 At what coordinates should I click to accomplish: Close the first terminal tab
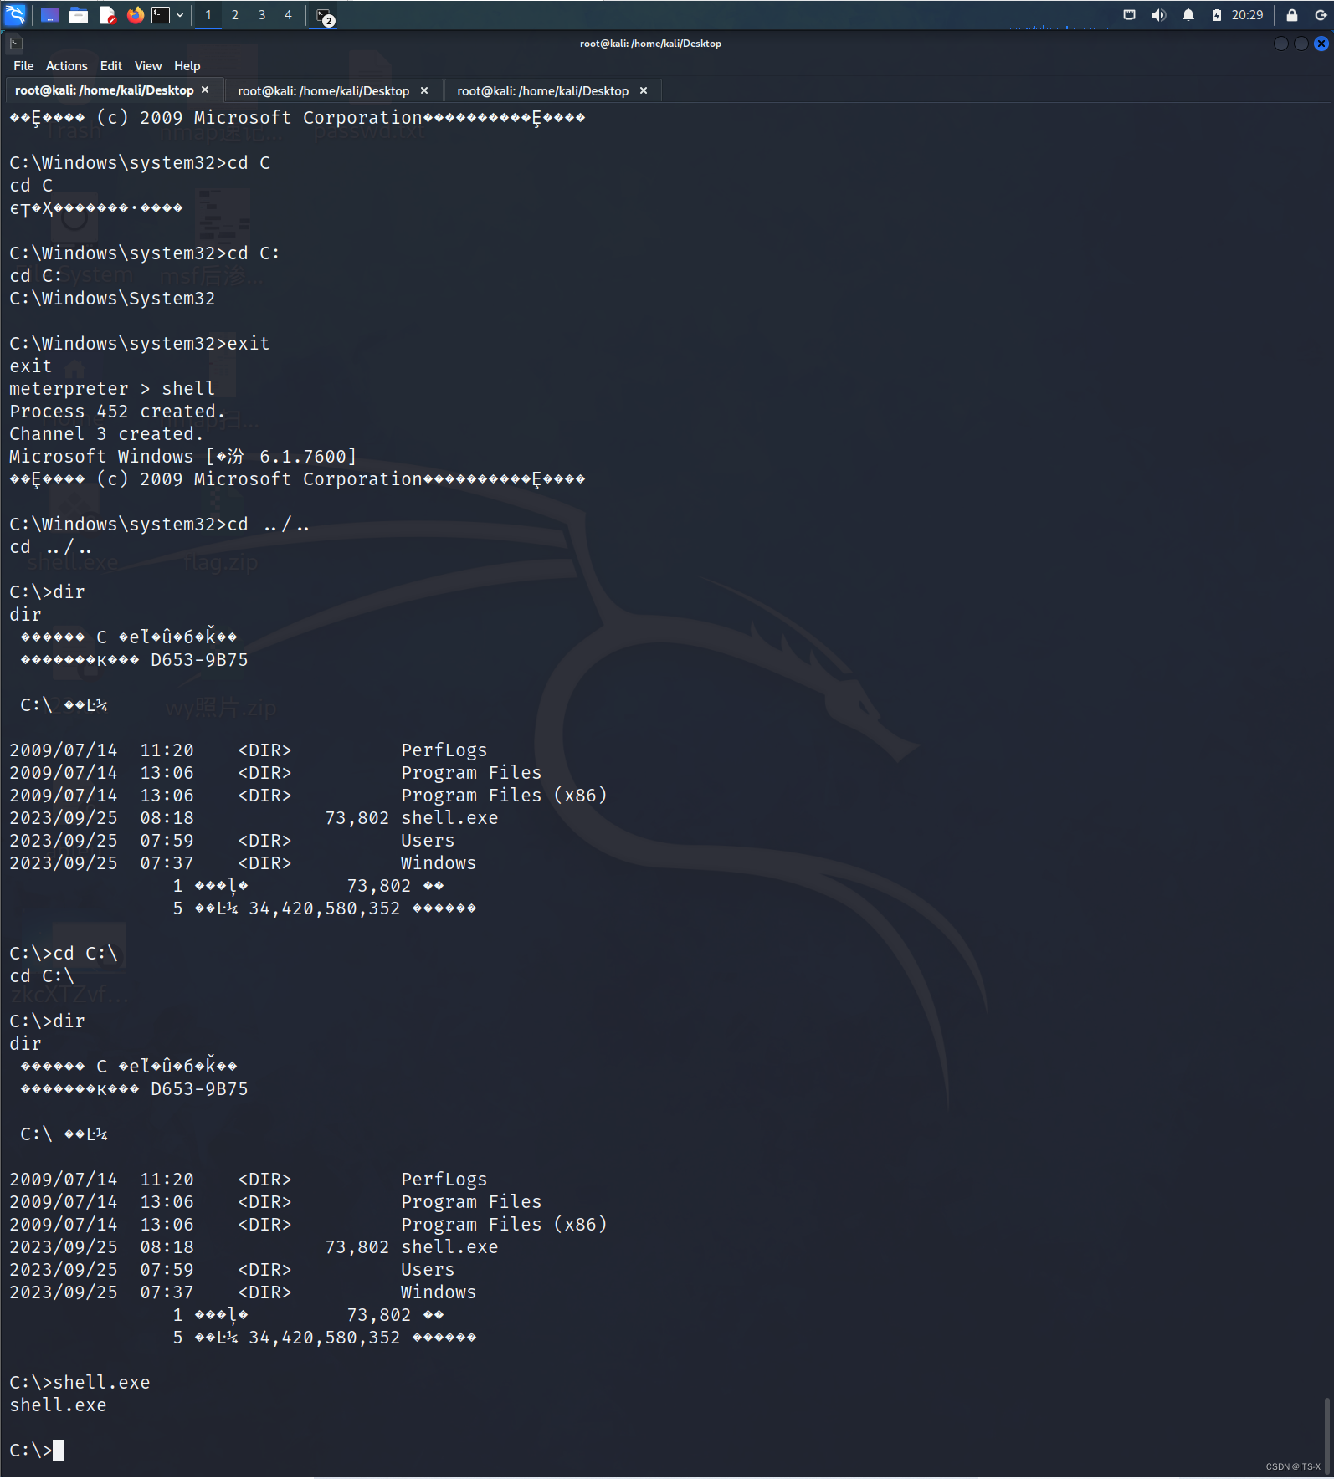click(205, 90)
